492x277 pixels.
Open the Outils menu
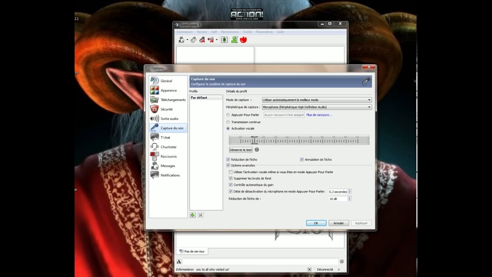pyautogui.click(x=247, y=32)
